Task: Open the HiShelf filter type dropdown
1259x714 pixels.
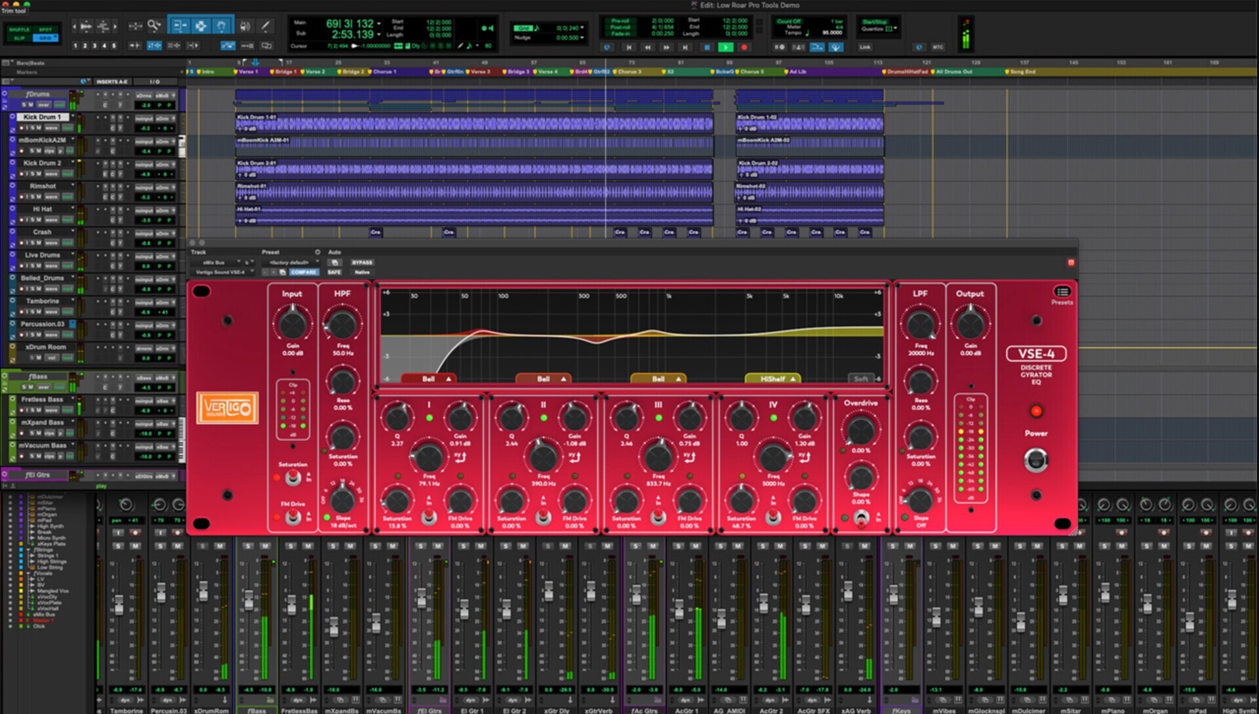Action: coord(774,379)
